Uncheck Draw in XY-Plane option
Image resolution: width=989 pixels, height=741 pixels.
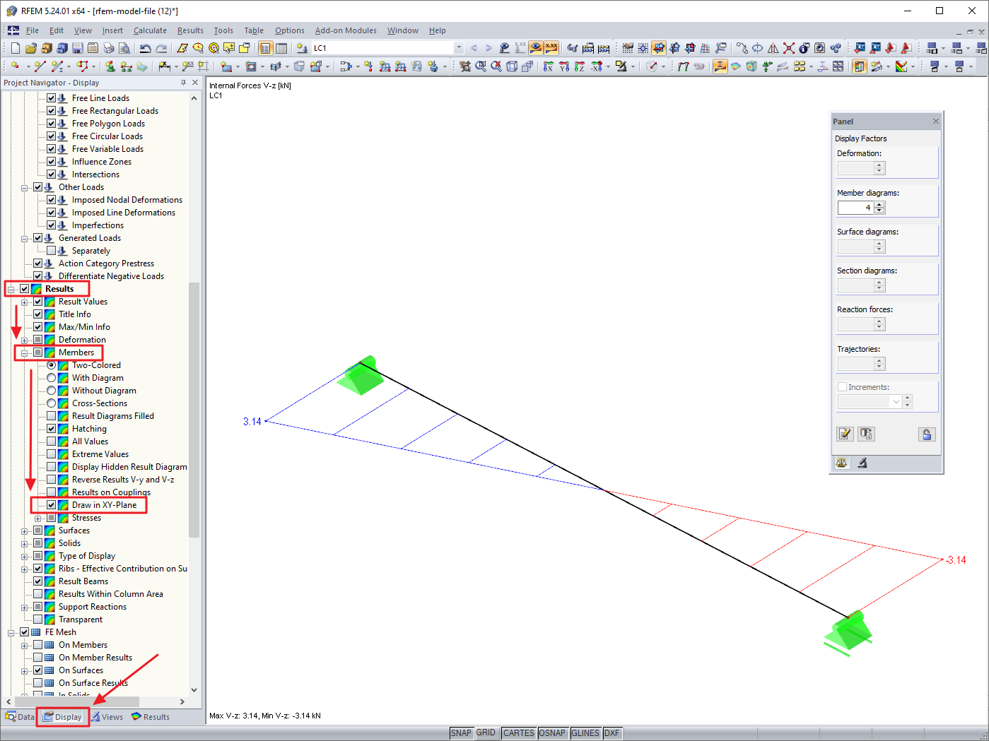51,505
